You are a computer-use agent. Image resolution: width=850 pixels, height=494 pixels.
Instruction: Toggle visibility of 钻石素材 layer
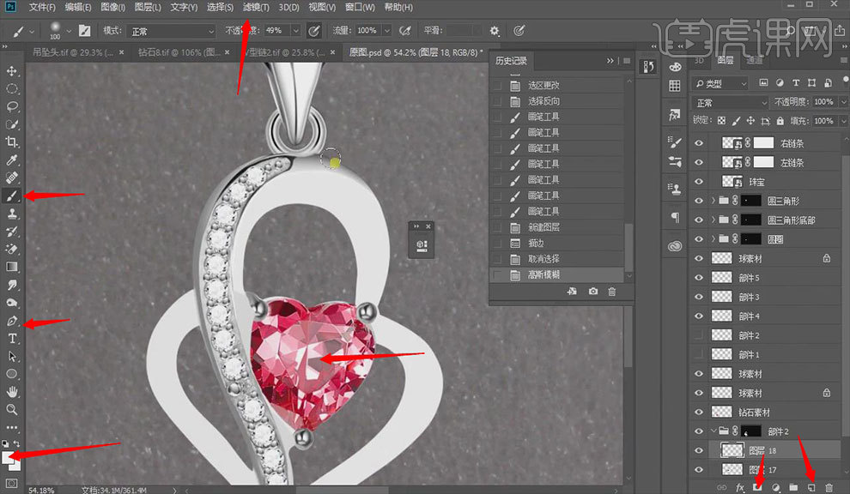click(x=698, y=412)
